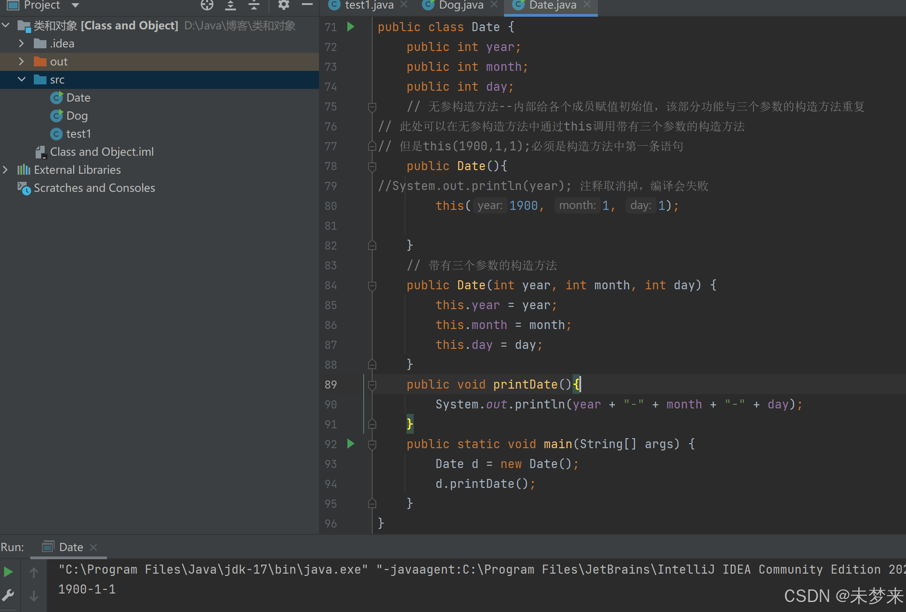906x612 pixels.
Task: Click the fold end marker at line 82
Action: tap(372, 245)
